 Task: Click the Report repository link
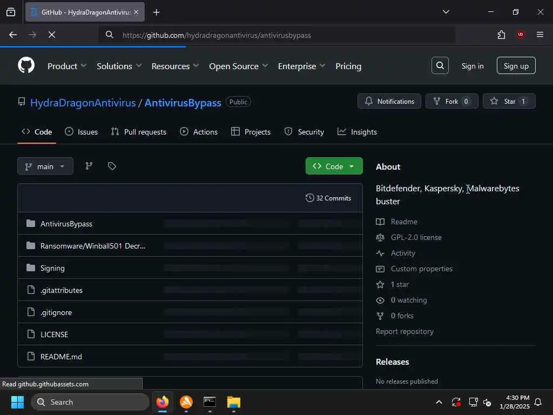click(404, 331)
